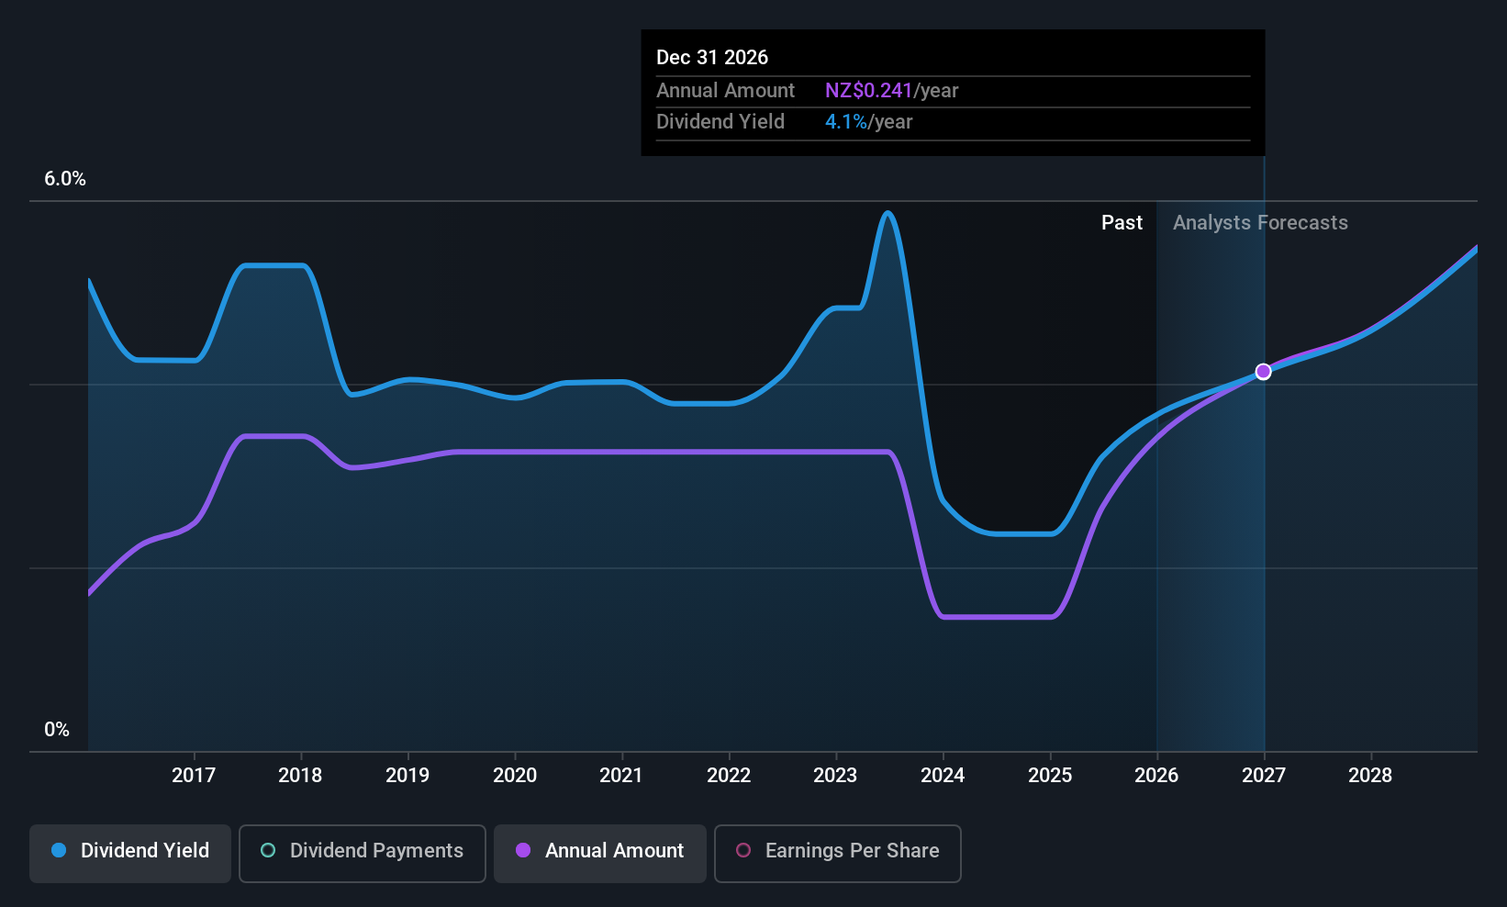Click the NZ$0.241/year annual amount value
The height and width of the screenshot is (907, 1507).
(891, 90)
